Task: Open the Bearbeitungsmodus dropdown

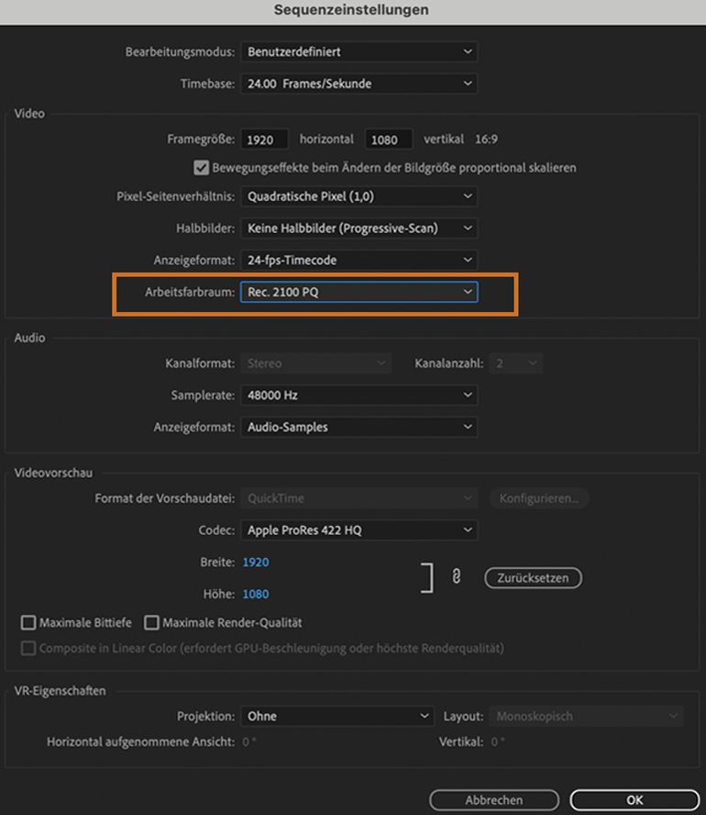Action: (359, 52)
